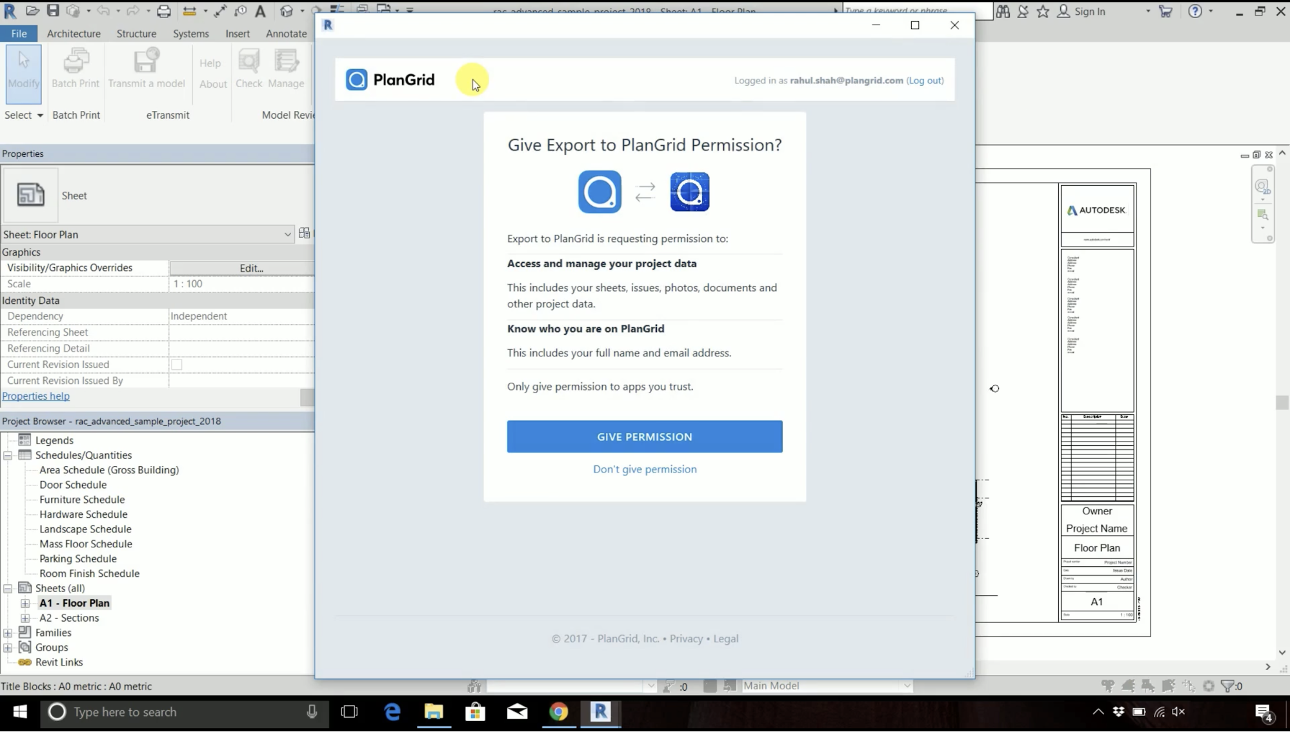This screenshot has height=732, width=1290.
Task: Click the GIVE PERMISSION button
Action: tap(644, 436)
